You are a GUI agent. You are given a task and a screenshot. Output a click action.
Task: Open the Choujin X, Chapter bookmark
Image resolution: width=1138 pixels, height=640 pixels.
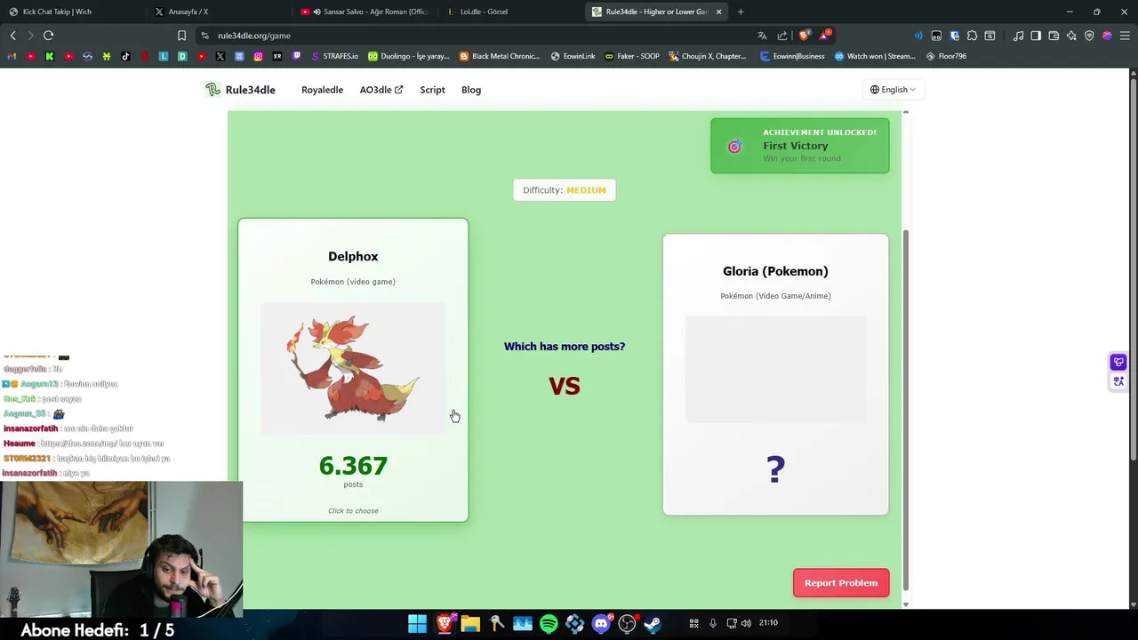click(709, 56)
